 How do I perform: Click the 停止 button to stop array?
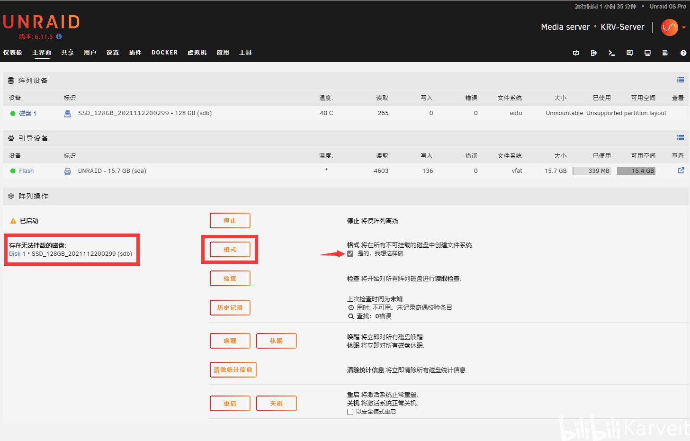pos(230,221)
